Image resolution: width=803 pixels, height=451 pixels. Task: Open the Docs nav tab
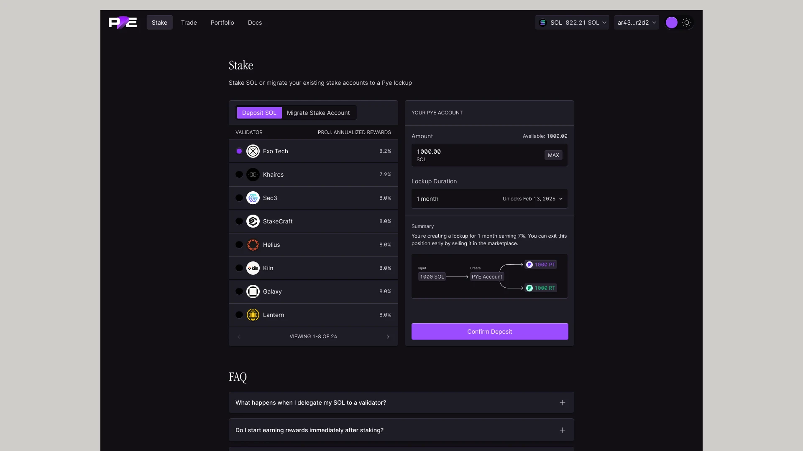[x=255, y=23]
